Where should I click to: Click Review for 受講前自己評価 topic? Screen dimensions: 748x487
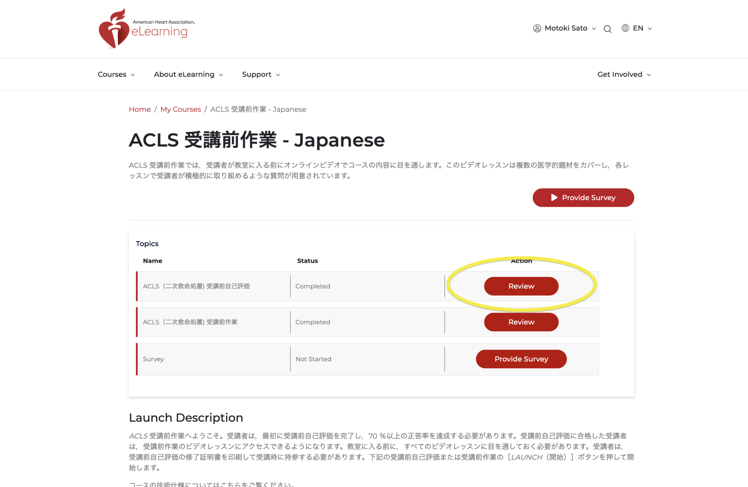tap(521, 286)
